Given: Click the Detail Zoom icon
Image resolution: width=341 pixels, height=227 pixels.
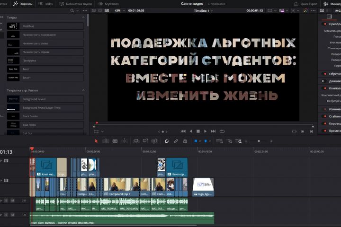Looking at the screenshot, I should (x=229, y=141).
